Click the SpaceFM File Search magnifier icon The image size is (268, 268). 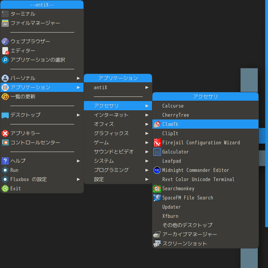click(x=157, y=198)
